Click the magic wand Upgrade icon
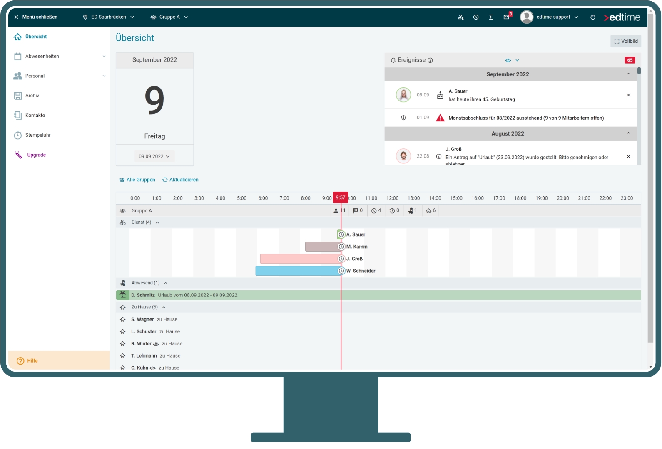 point(18,155)
